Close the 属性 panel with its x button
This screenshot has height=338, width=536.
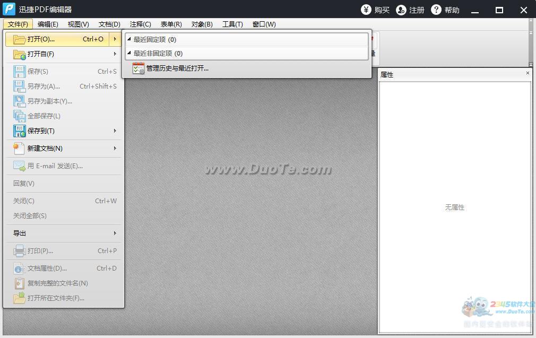point(528,73)
